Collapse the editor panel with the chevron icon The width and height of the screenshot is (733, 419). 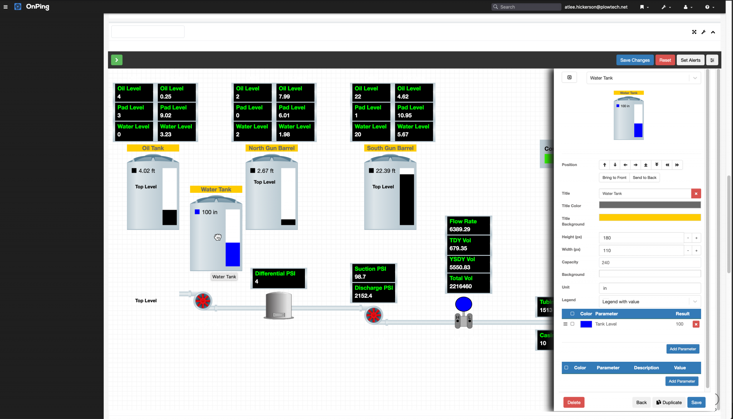[713, 32]
